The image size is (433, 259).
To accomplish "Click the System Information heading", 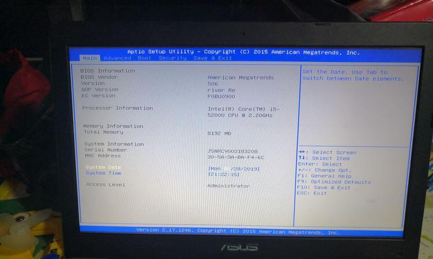I will 114,144.
